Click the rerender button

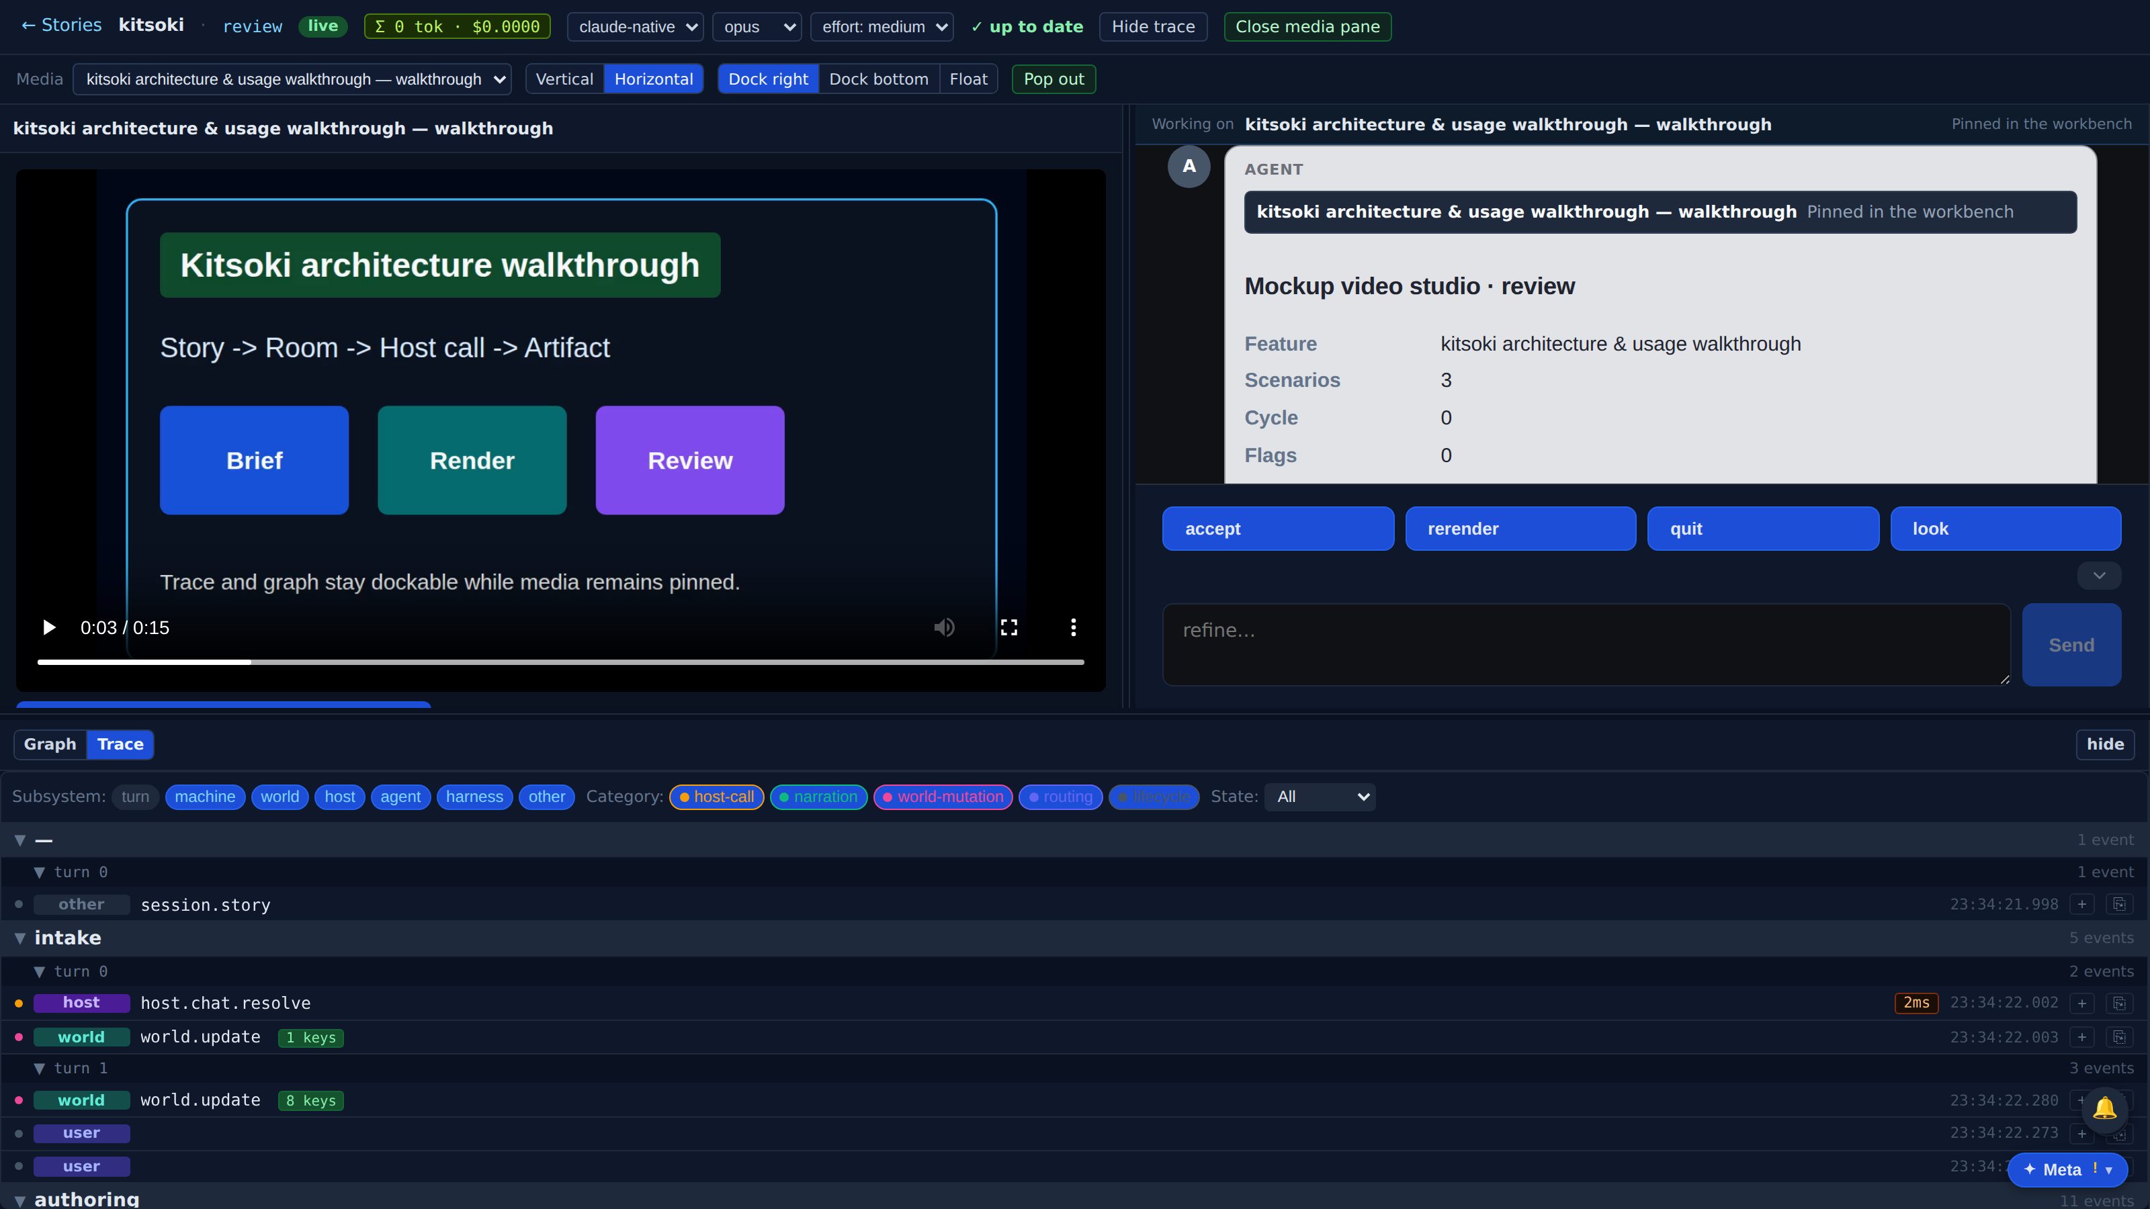(1520, 529)
